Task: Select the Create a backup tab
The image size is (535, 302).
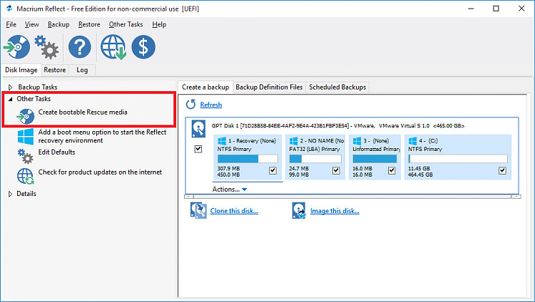Action: tap(205, 88)
